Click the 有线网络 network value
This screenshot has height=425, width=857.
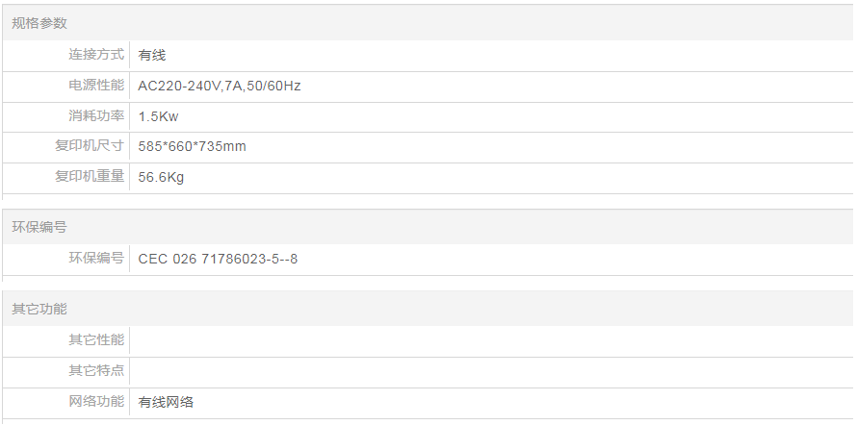pos(166,402)
